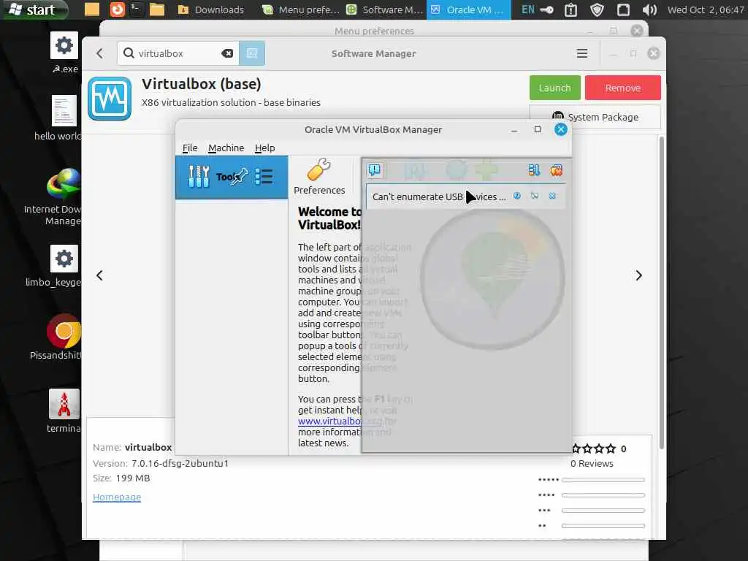Go back in Software Manager

99,53
